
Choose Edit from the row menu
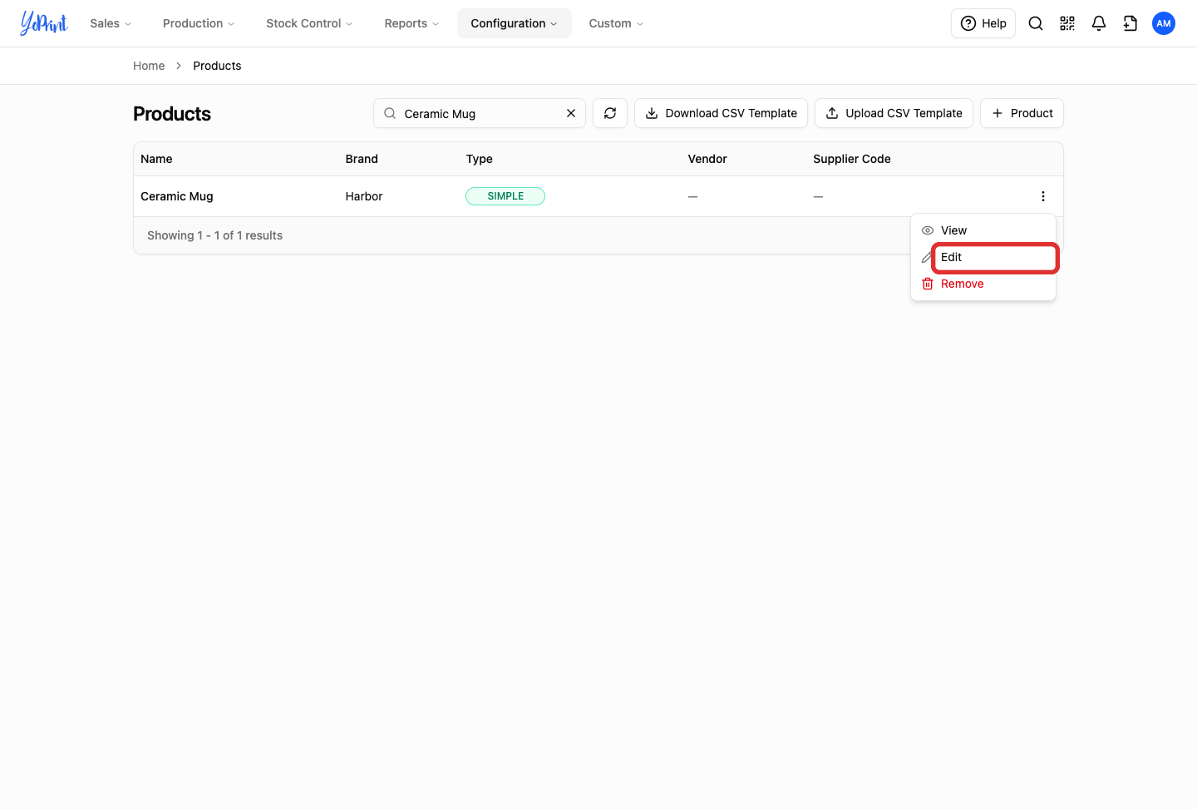[983, 257]
